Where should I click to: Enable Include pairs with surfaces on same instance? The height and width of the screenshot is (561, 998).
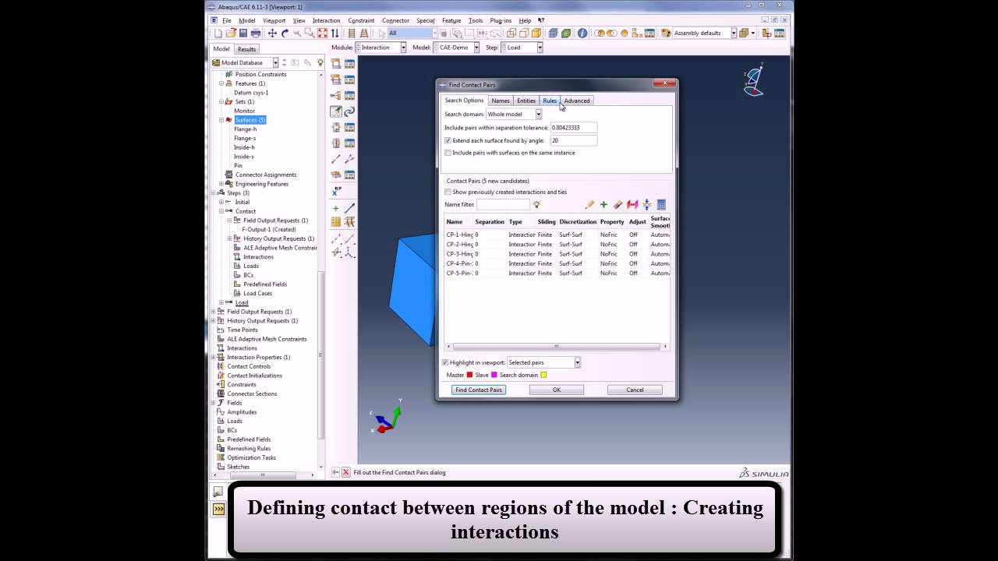[x=448, y=153]
